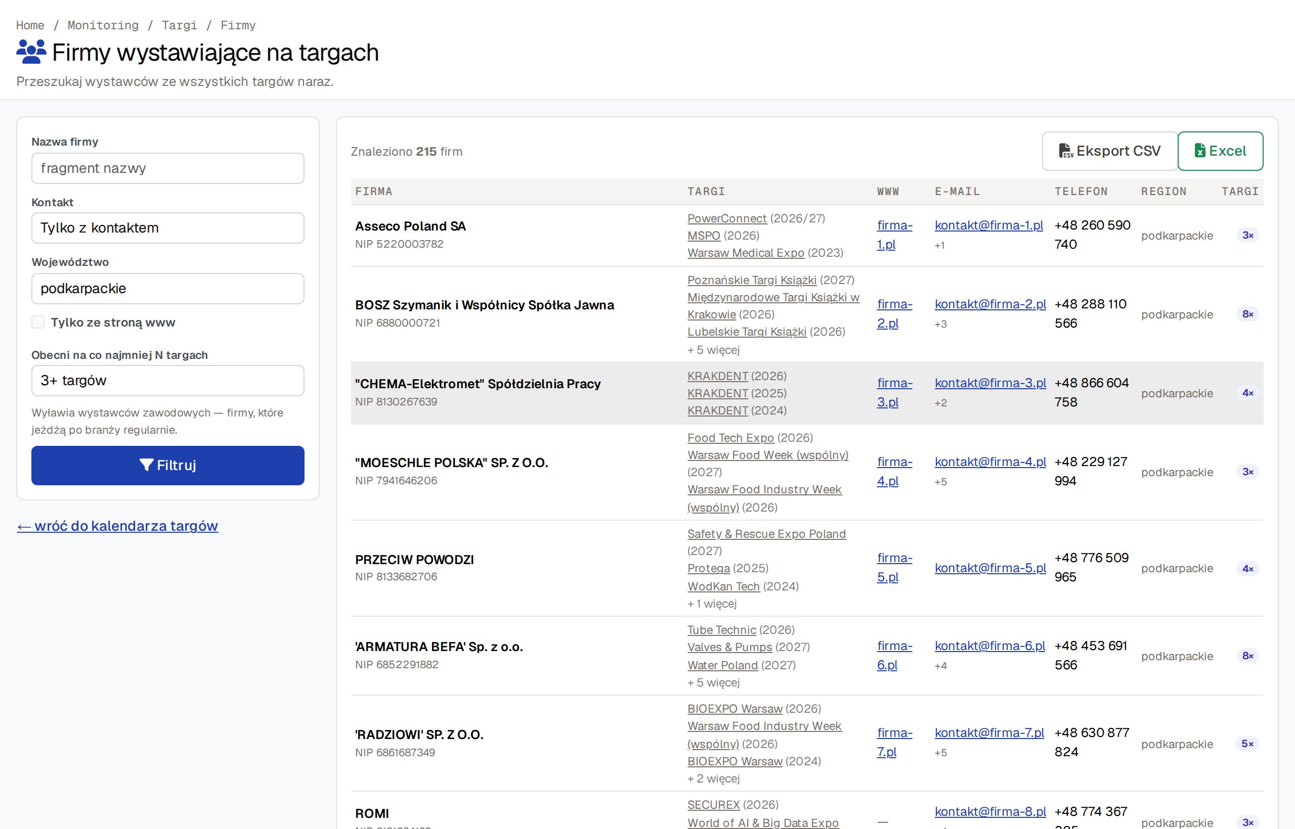The image size is (1295, 829).
Task: Focus the 'Nazwa firmy' input field
Action: click(x=167, y=168)
